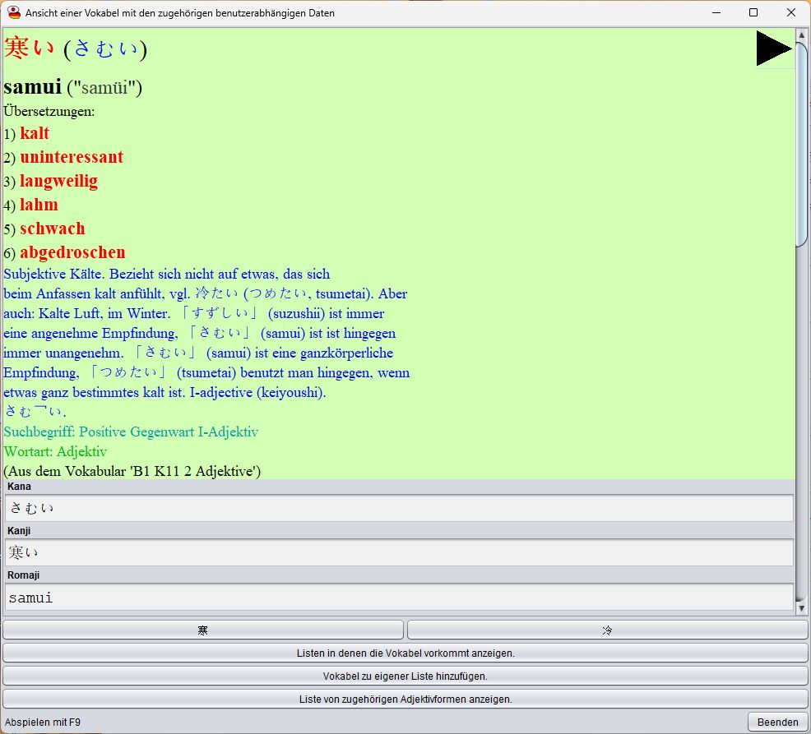Click the Beenden button
The width and height of the screenshot is (811, 734).
[x=777, y=722]
